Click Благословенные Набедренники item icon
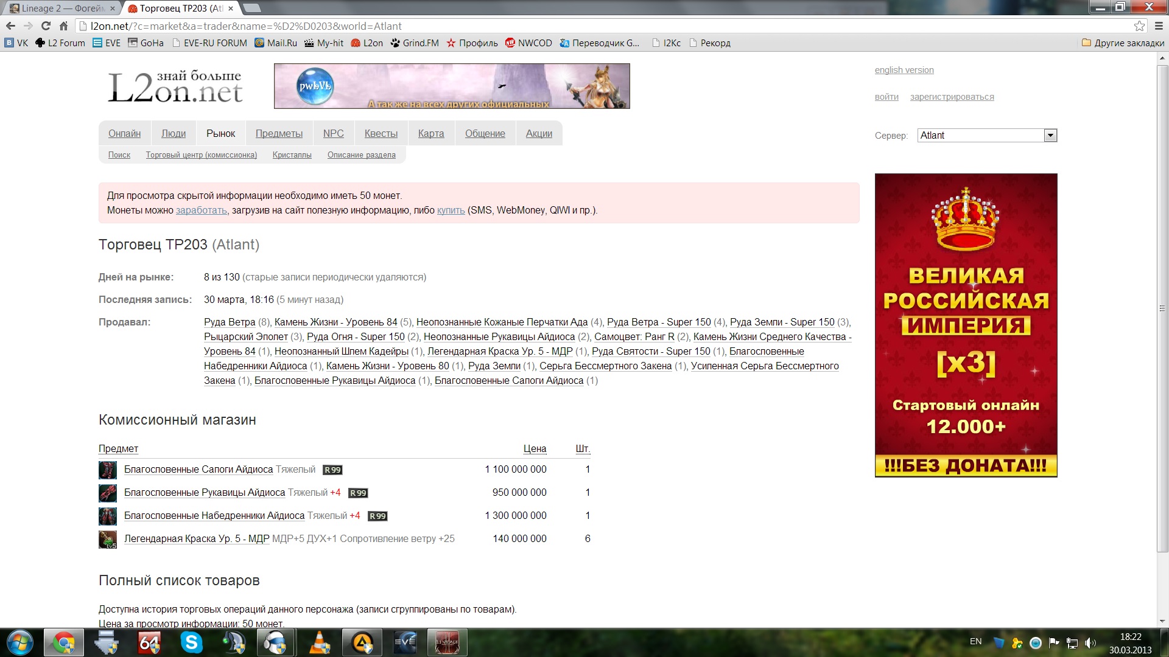 point(108,516)
